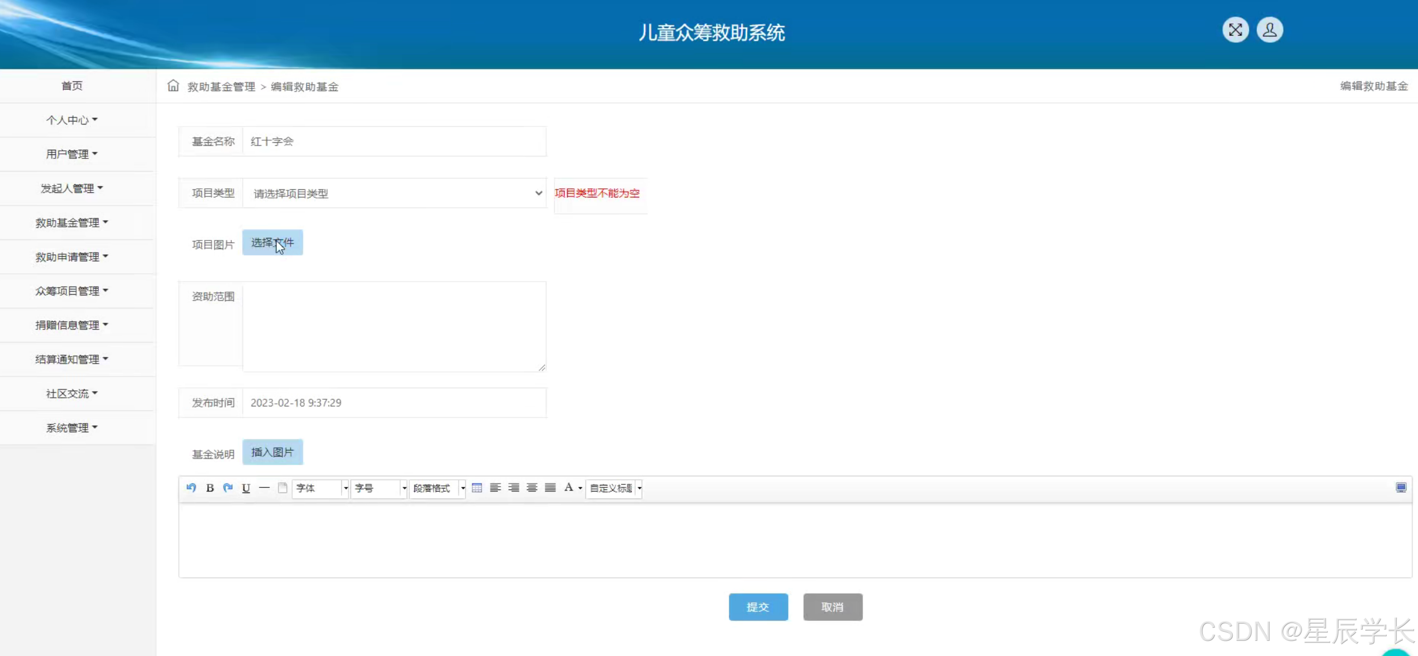The image size is (1418, 656).
Task: Click the 插入图片 insert image button
Action: pyautogui.click(x=272, y=452)
